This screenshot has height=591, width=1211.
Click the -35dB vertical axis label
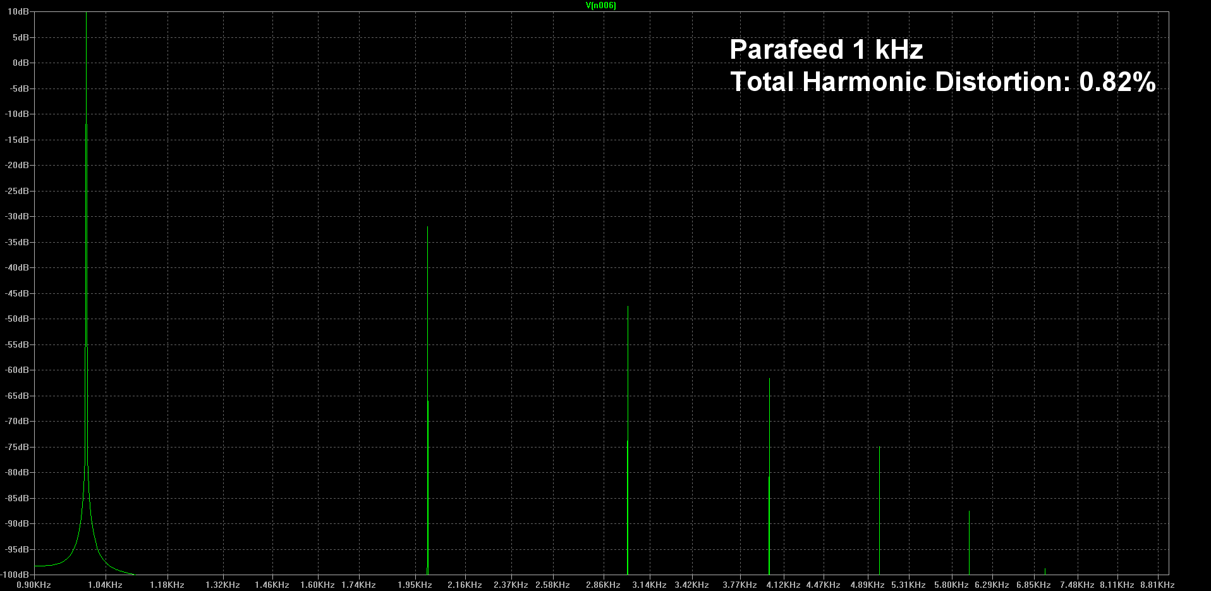coord(17,242)
